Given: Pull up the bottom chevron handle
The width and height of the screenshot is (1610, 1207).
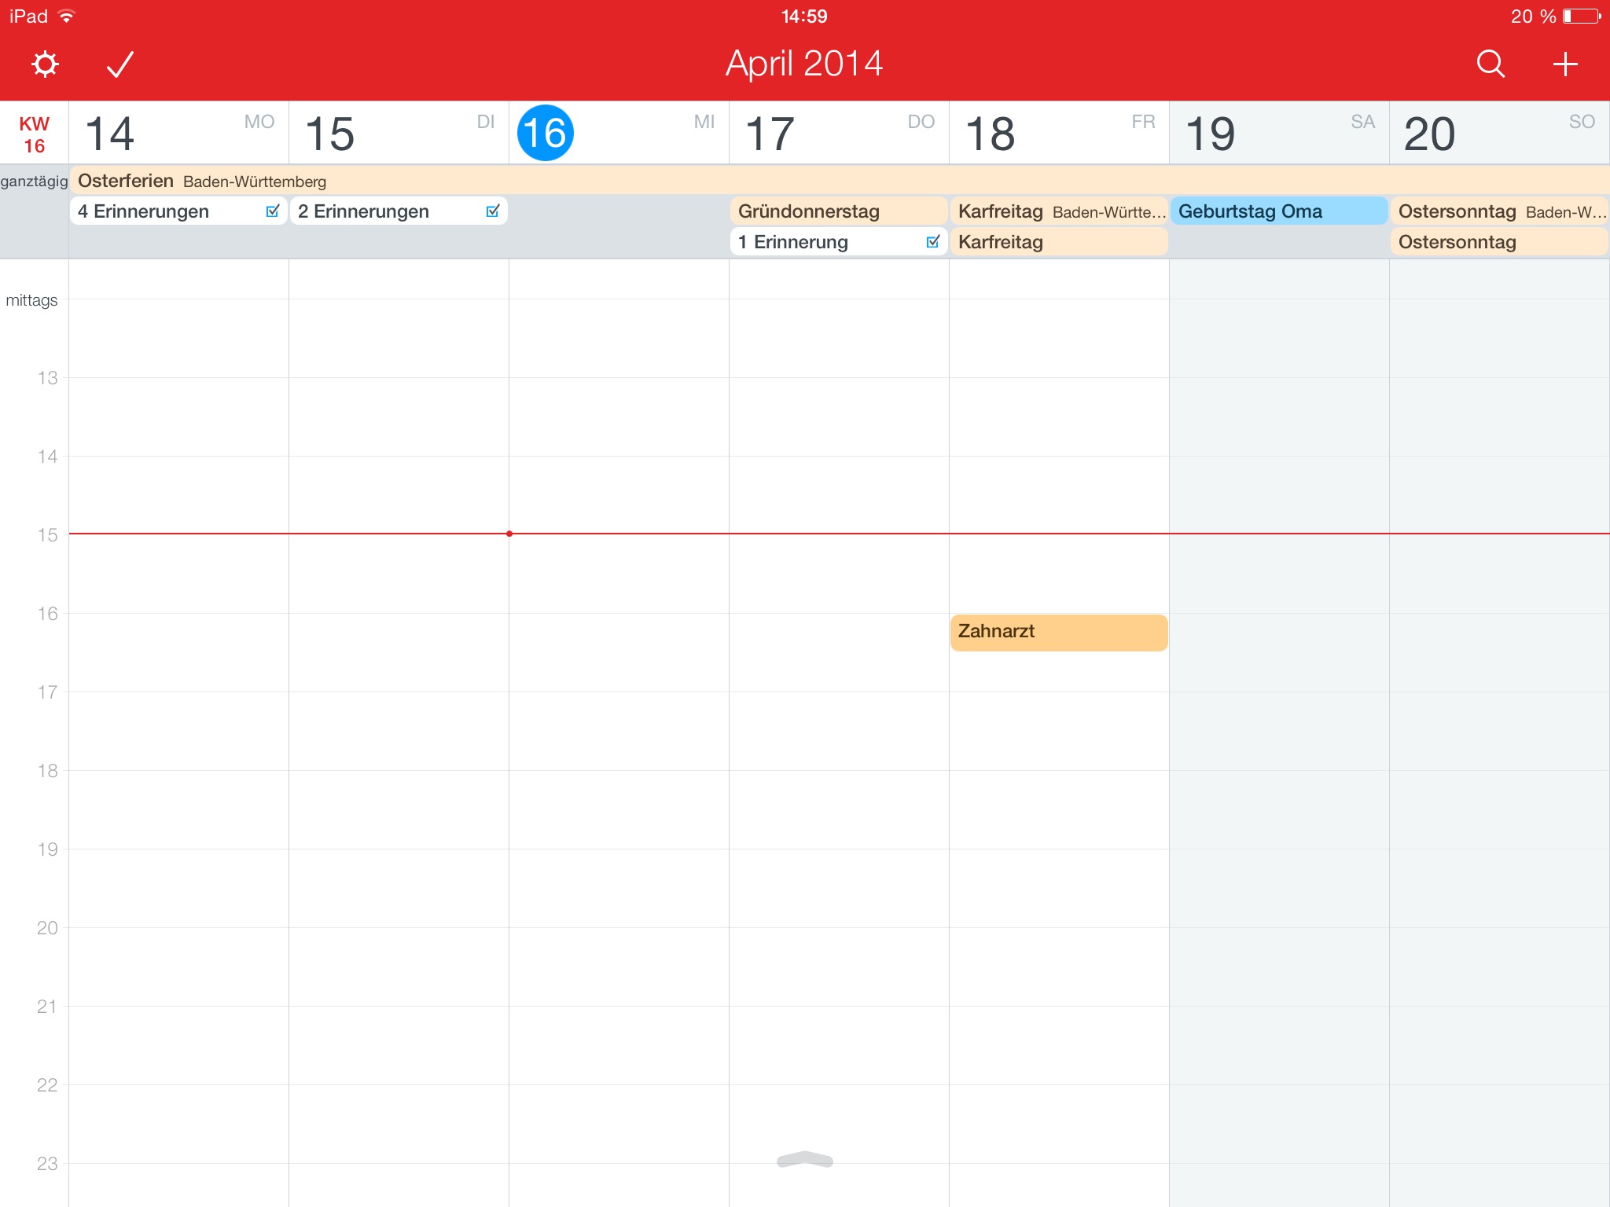Looking at the screenshot, I should point(804,1160).
